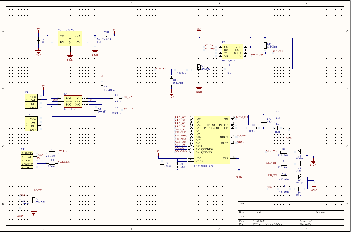Select the XT3 connector block
This screenshot has height=232, width=351.
(x=31, y=124)
